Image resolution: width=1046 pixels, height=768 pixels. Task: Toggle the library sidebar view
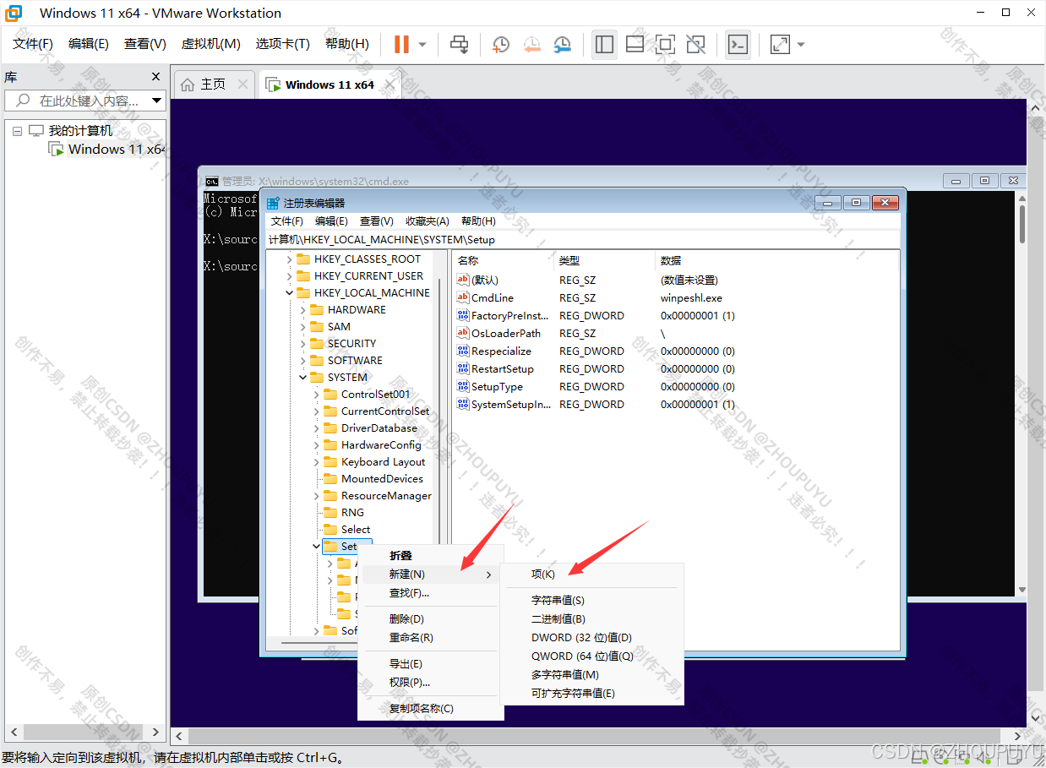pos(604,44)
